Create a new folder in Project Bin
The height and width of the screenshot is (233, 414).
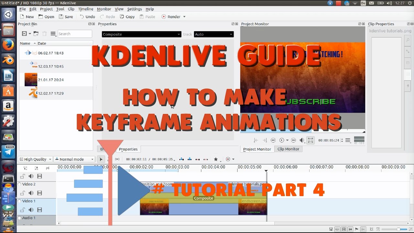coord(36,34)
